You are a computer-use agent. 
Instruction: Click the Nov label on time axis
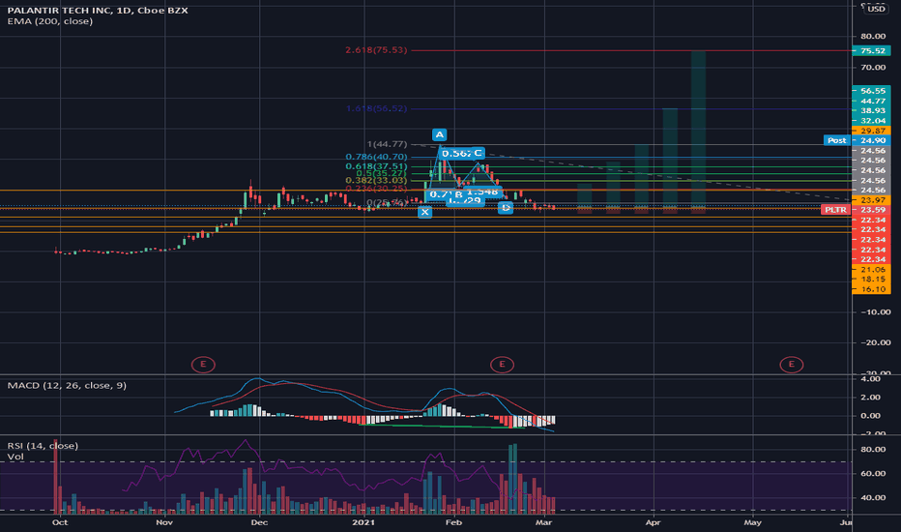pos(164,522)
